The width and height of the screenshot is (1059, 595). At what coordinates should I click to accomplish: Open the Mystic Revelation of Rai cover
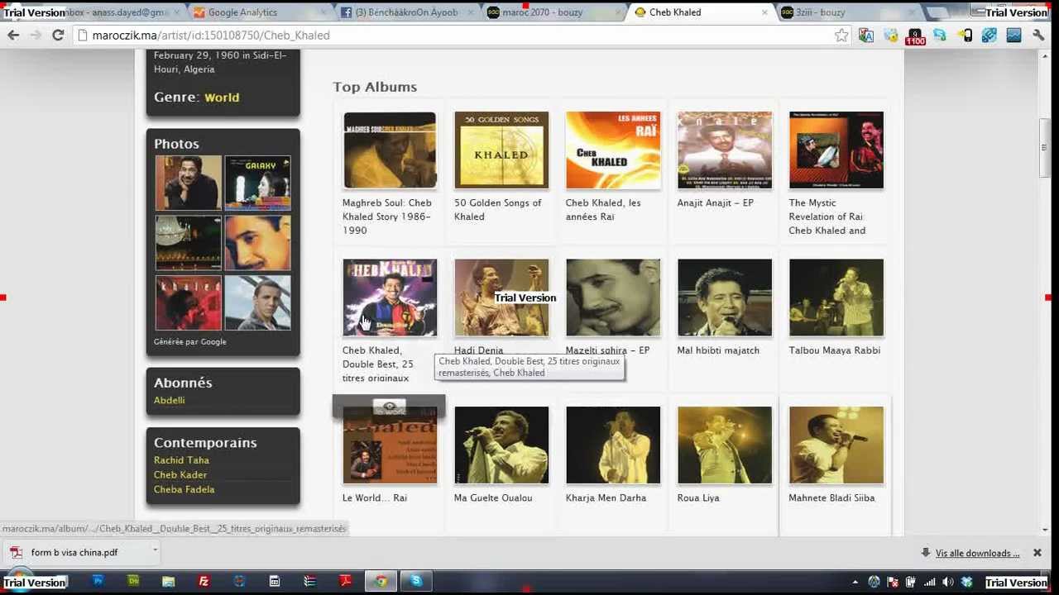[x=836, y=150]
